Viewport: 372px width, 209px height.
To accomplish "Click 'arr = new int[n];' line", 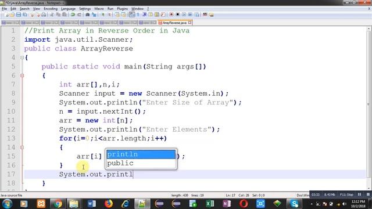I will [x=96, y=120].
